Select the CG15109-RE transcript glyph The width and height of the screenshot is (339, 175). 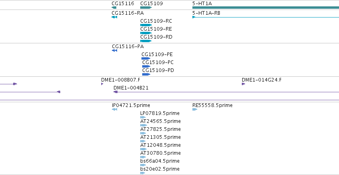tap(146, 33)
